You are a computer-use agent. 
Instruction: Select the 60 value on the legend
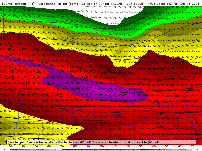[x=49, y=146]
